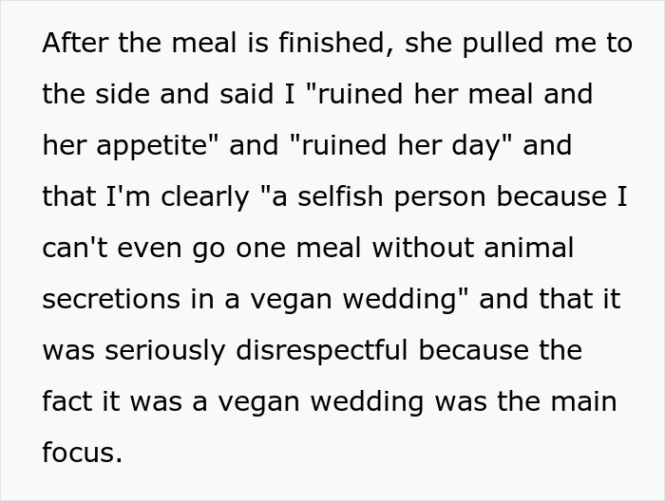Viewport: 665px width, 501px height.
Task: Click the word "animal" at line end
Action: pos(535,249)
